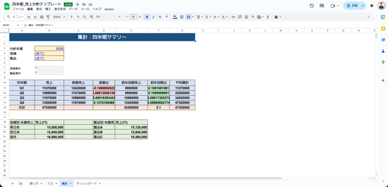The image size is (388, 187).
Task: Open the 集計 sheet tab dropdown arrow
Action: (70, 183)
